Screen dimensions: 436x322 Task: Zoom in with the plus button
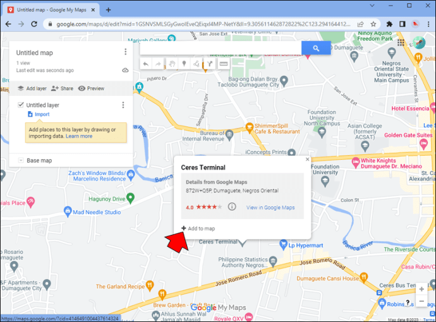pos(421,289)
